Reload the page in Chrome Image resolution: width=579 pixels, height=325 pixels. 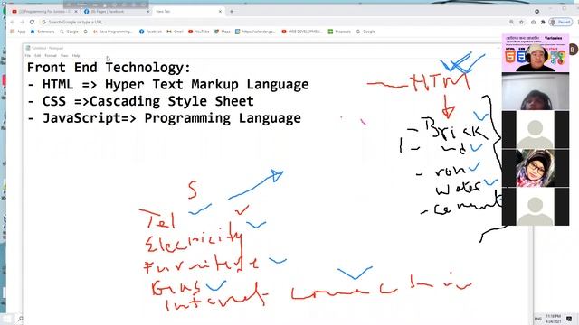pyautogui.click(x=33, y=22)
